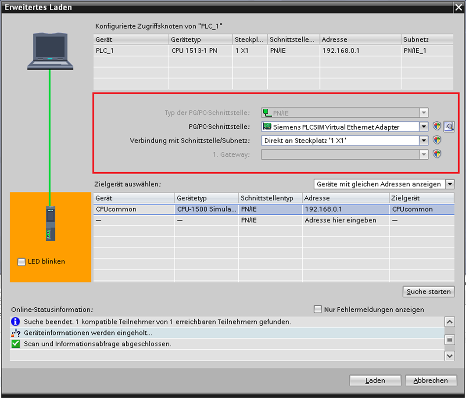This screenshot has width=466, height=399.
Task: Open the PG/PC-Schnittstelle dropdown
Action: 424,127
